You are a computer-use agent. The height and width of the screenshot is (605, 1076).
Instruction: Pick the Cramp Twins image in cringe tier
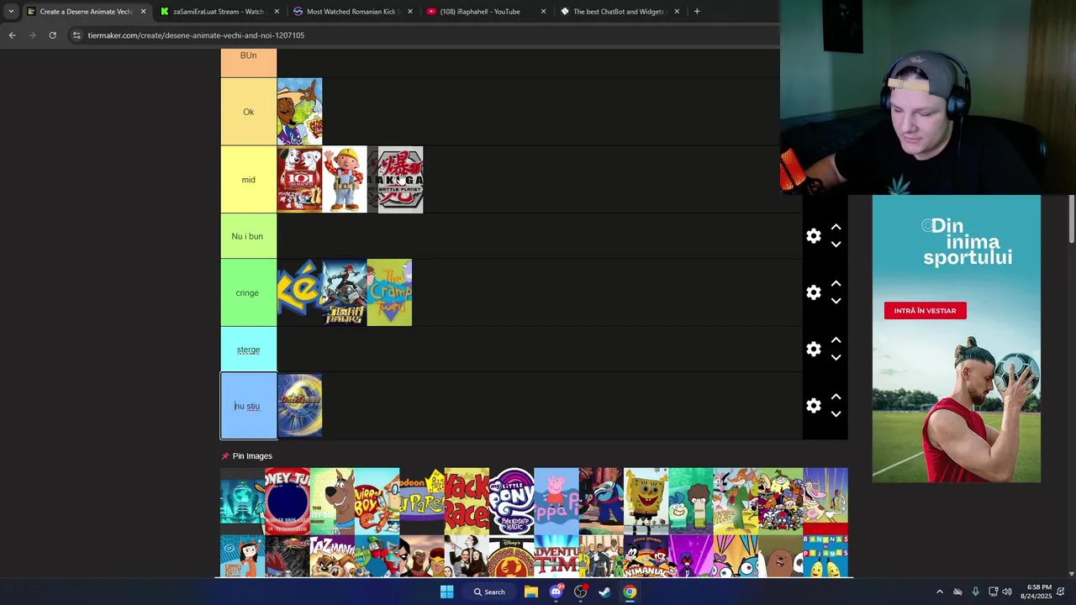pyautogui.click(x=389, y=292)
